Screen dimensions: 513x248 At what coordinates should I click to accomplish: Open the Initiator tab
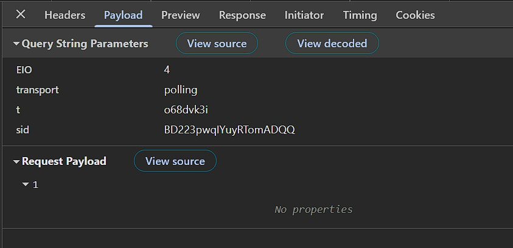(x=304, y=15)
